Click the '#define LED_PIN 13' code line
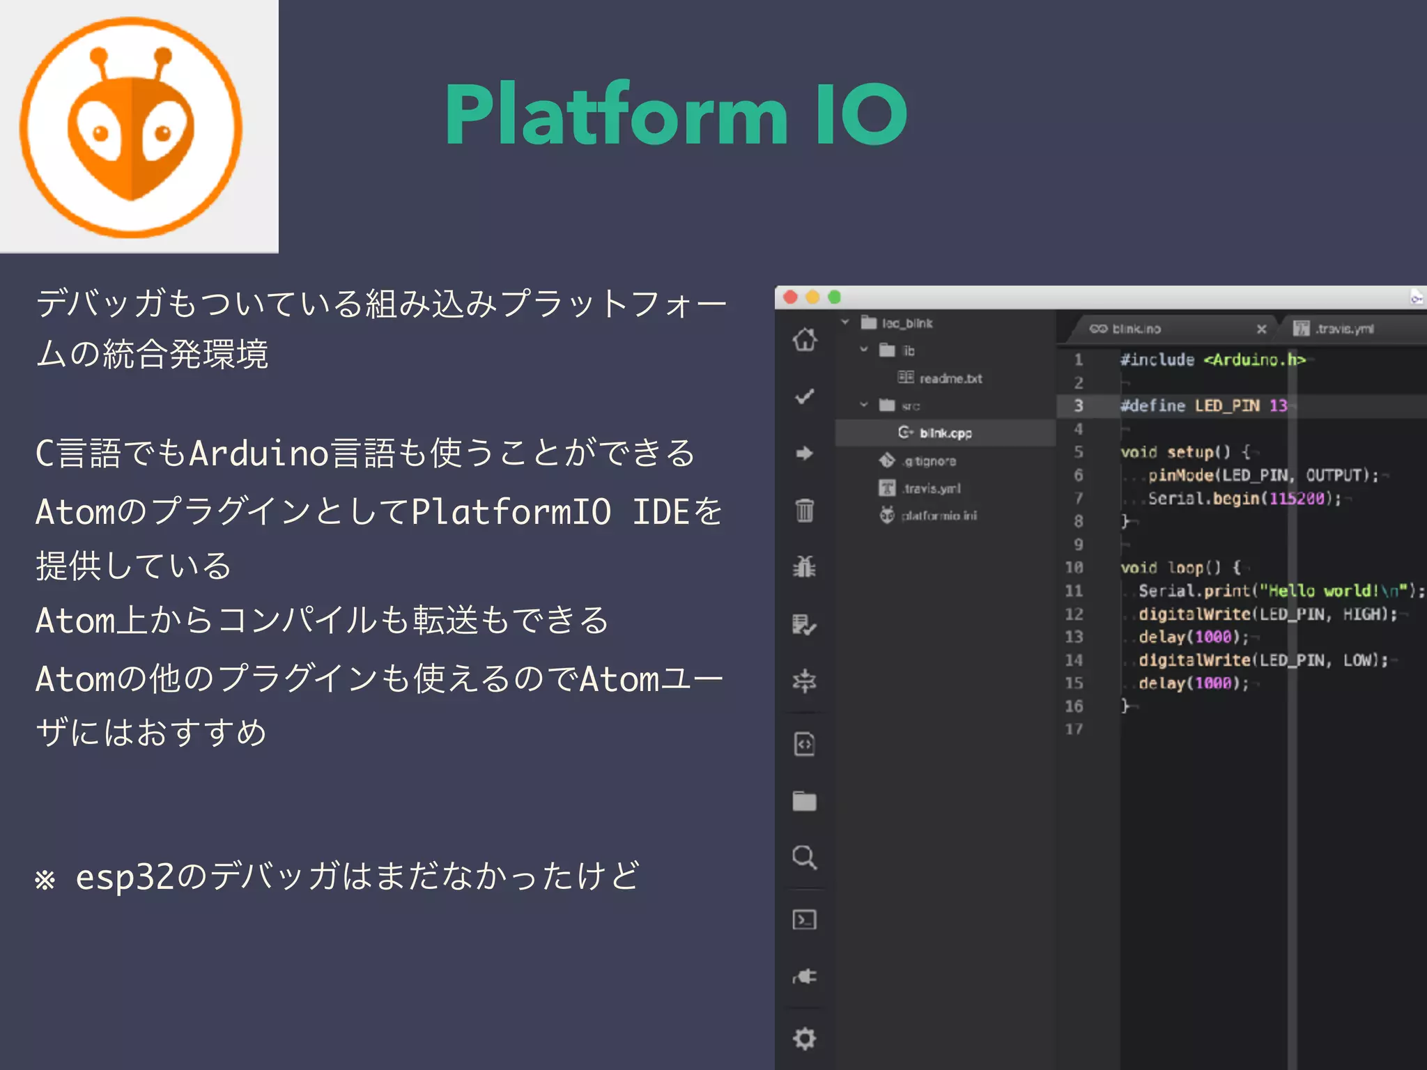Image resolution: width=1427 pixels, height=1070 pixels. 1203,405
